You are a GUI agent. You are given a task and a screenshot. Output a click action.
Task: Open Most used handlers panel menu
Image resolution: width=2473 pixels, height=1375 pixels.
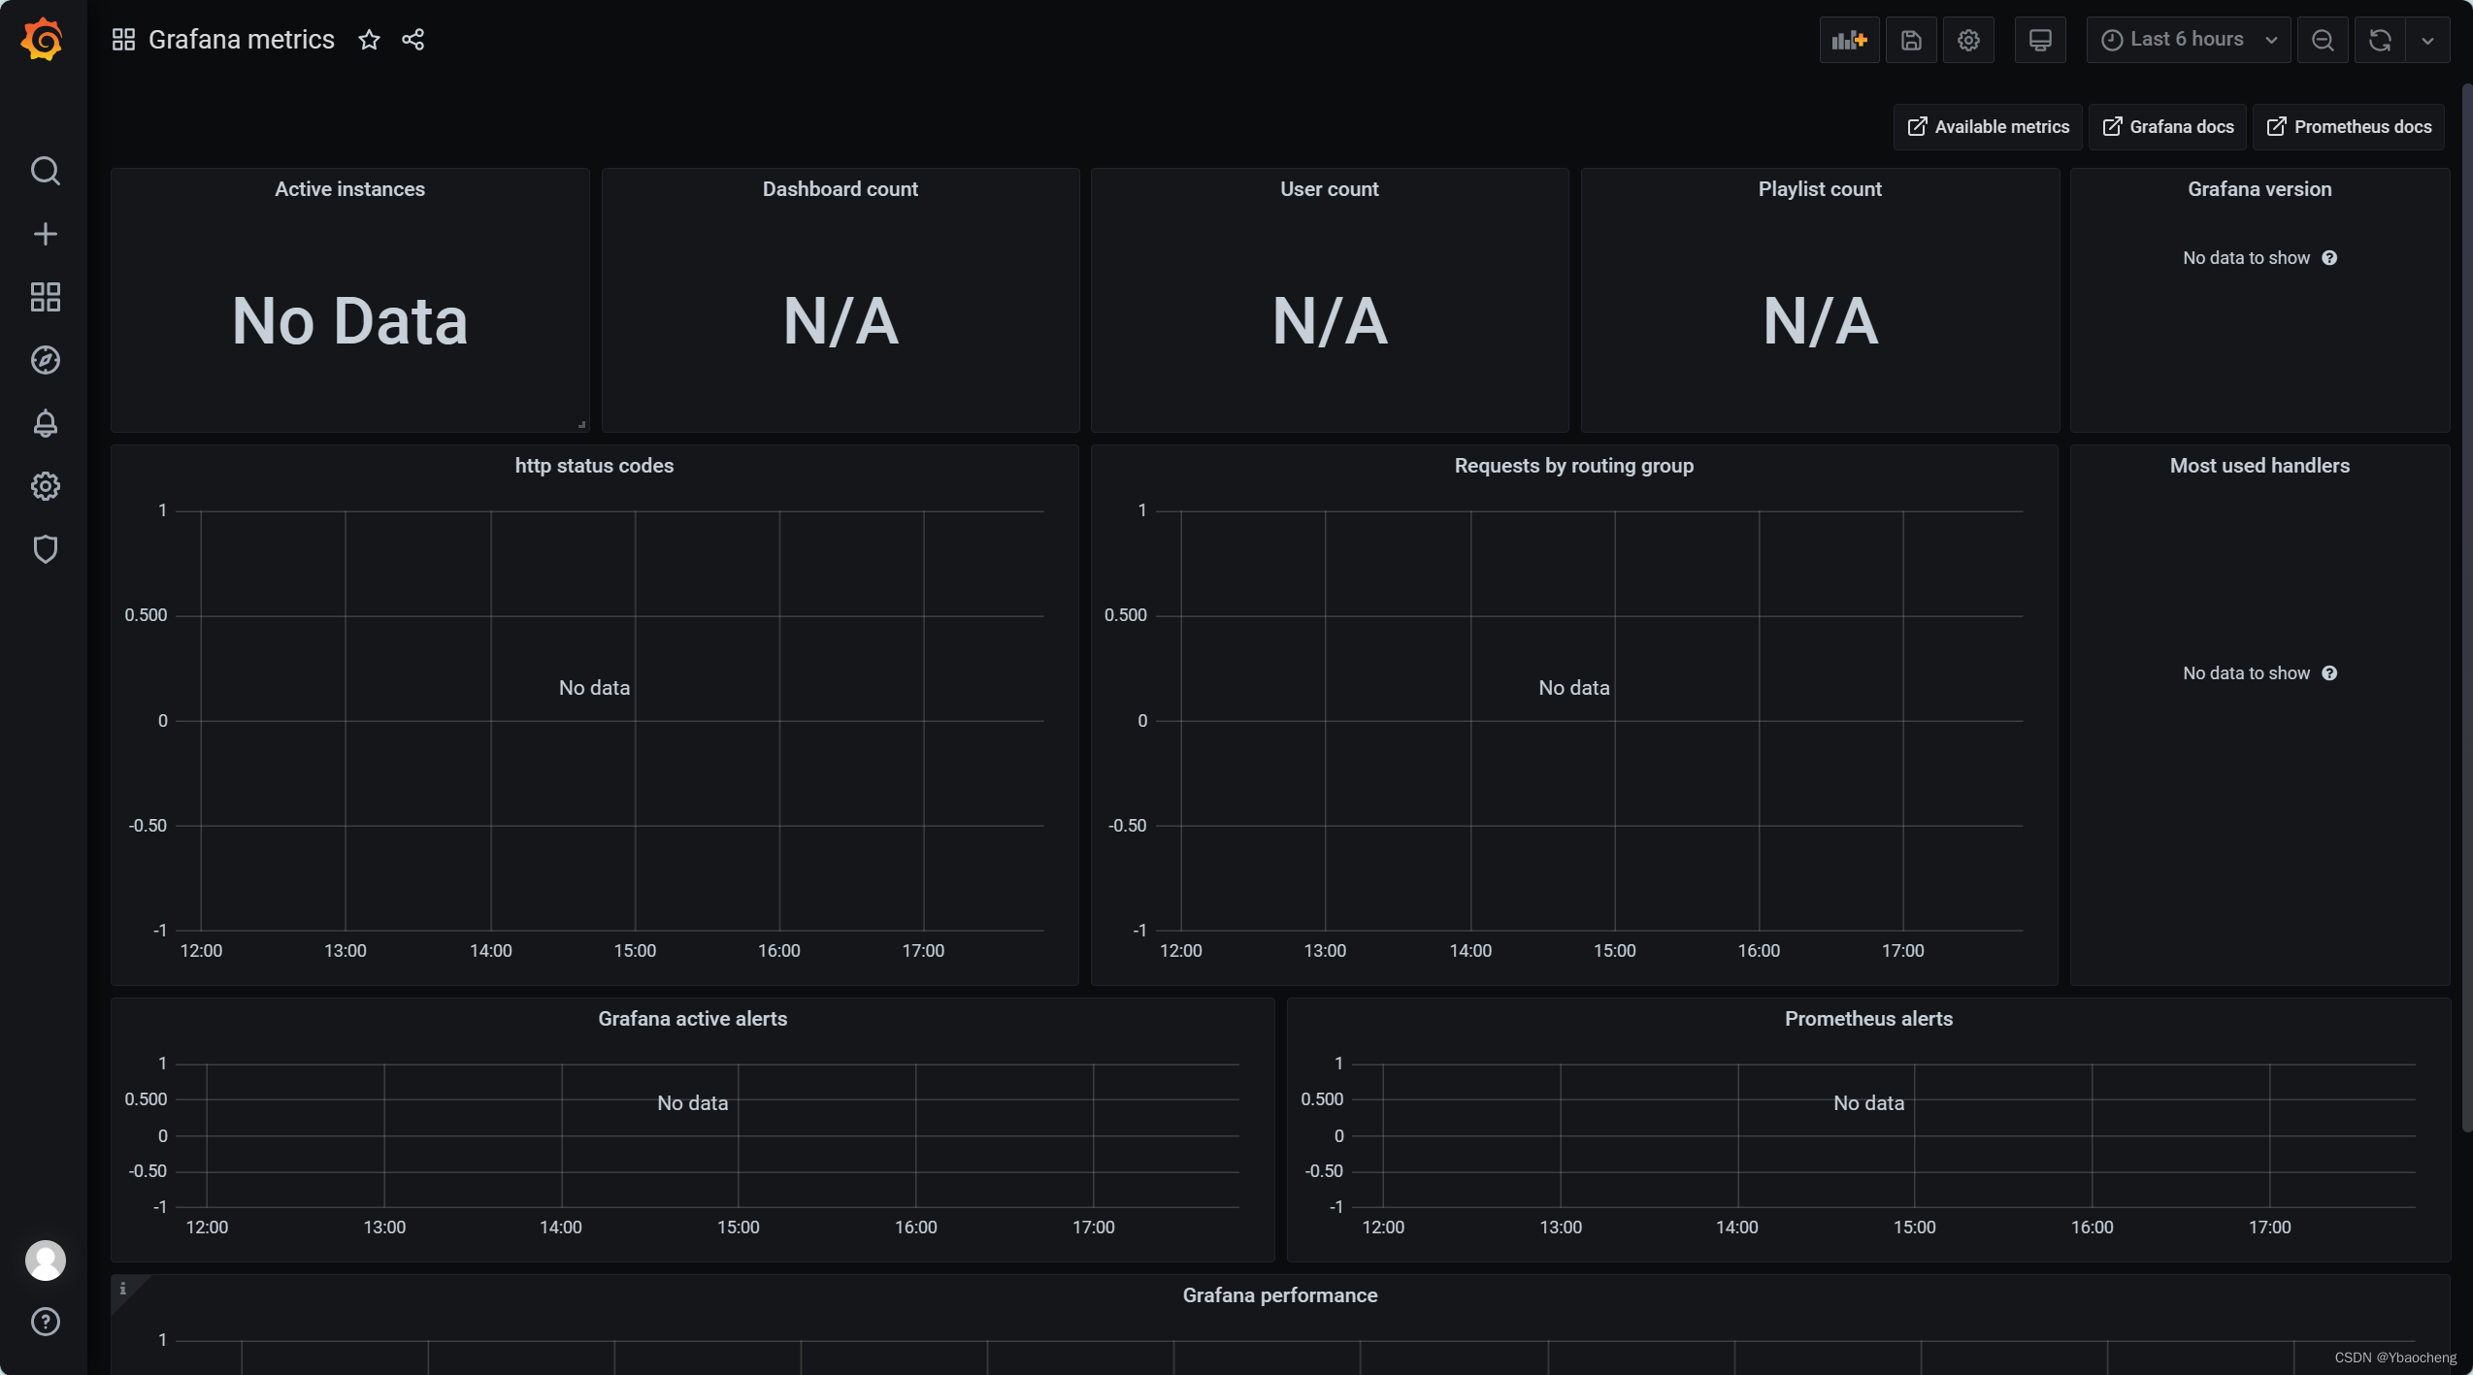[x=2259, y=466]
